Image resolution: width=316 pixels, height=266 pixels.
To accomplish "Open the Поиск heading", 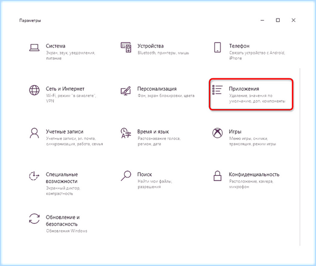I will click(x=144, y=175).
